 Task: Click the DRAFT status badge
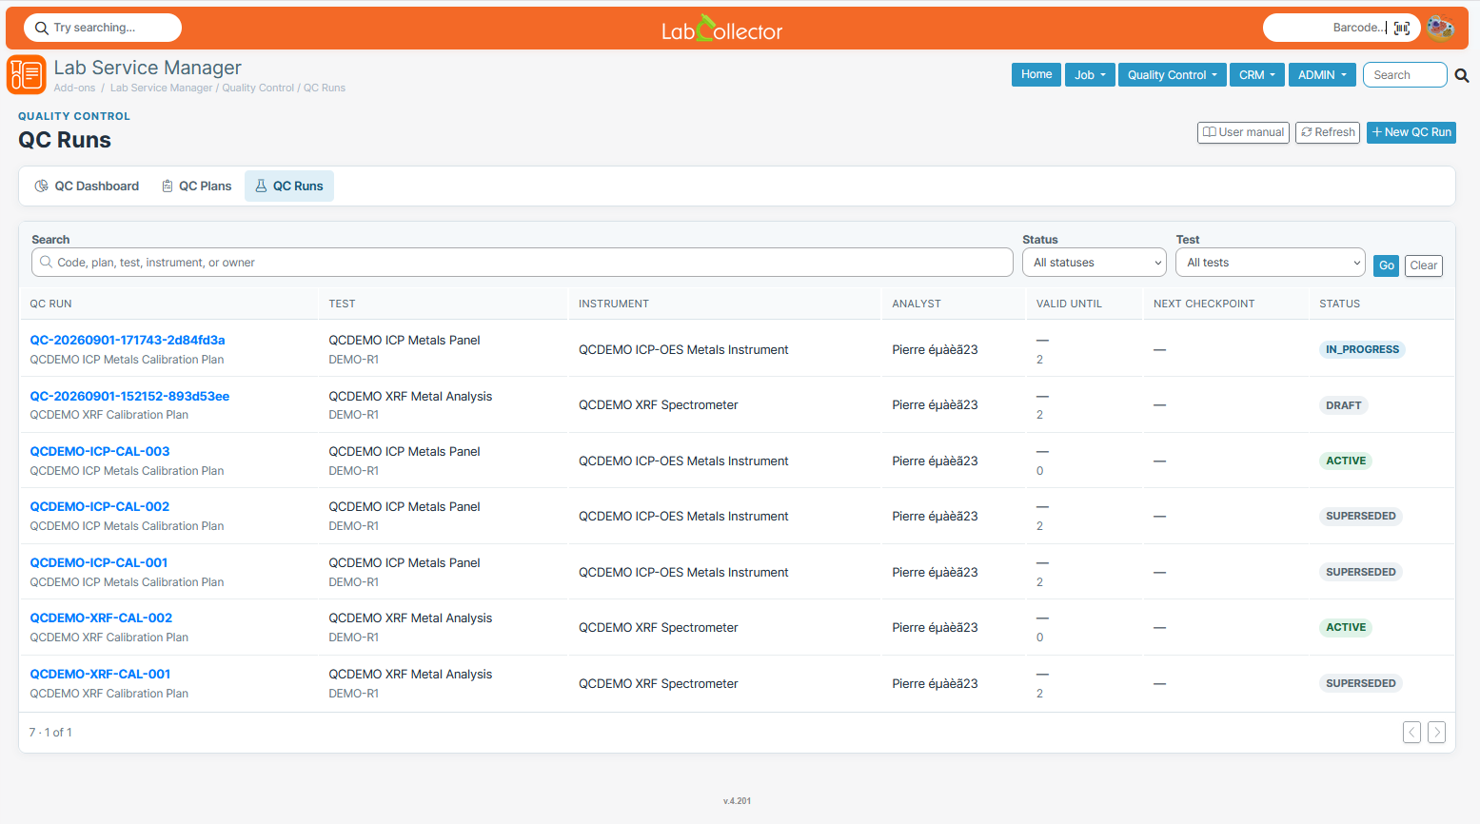[1343, 405]
